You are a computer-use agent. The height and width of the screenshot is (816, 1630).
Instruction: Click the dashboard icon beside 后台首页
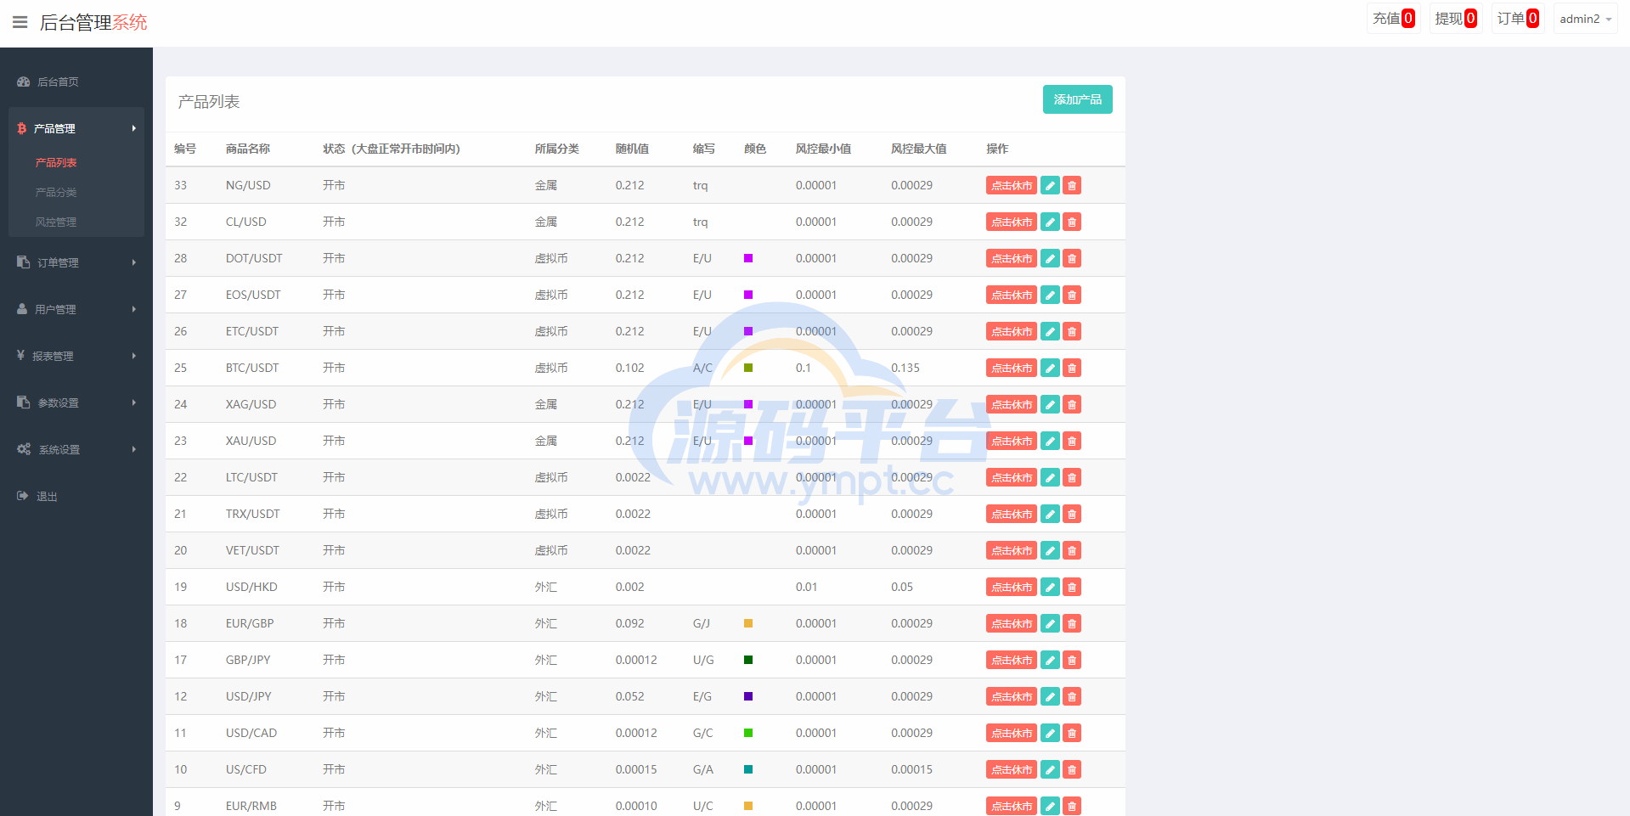(24, 82)
